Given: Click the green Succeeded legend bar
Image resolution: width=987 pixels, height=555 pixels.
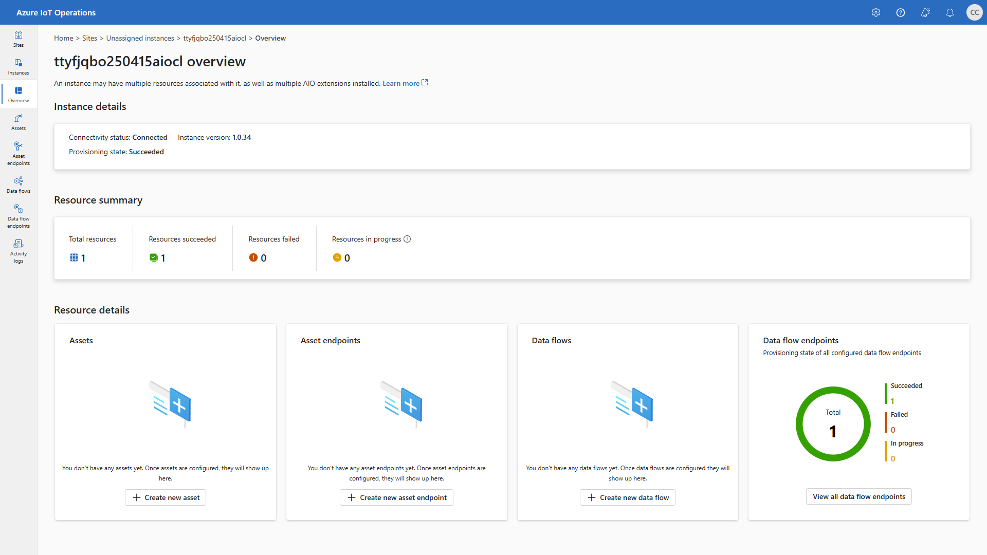Looking at the screenshot, I should click(886, 394).
